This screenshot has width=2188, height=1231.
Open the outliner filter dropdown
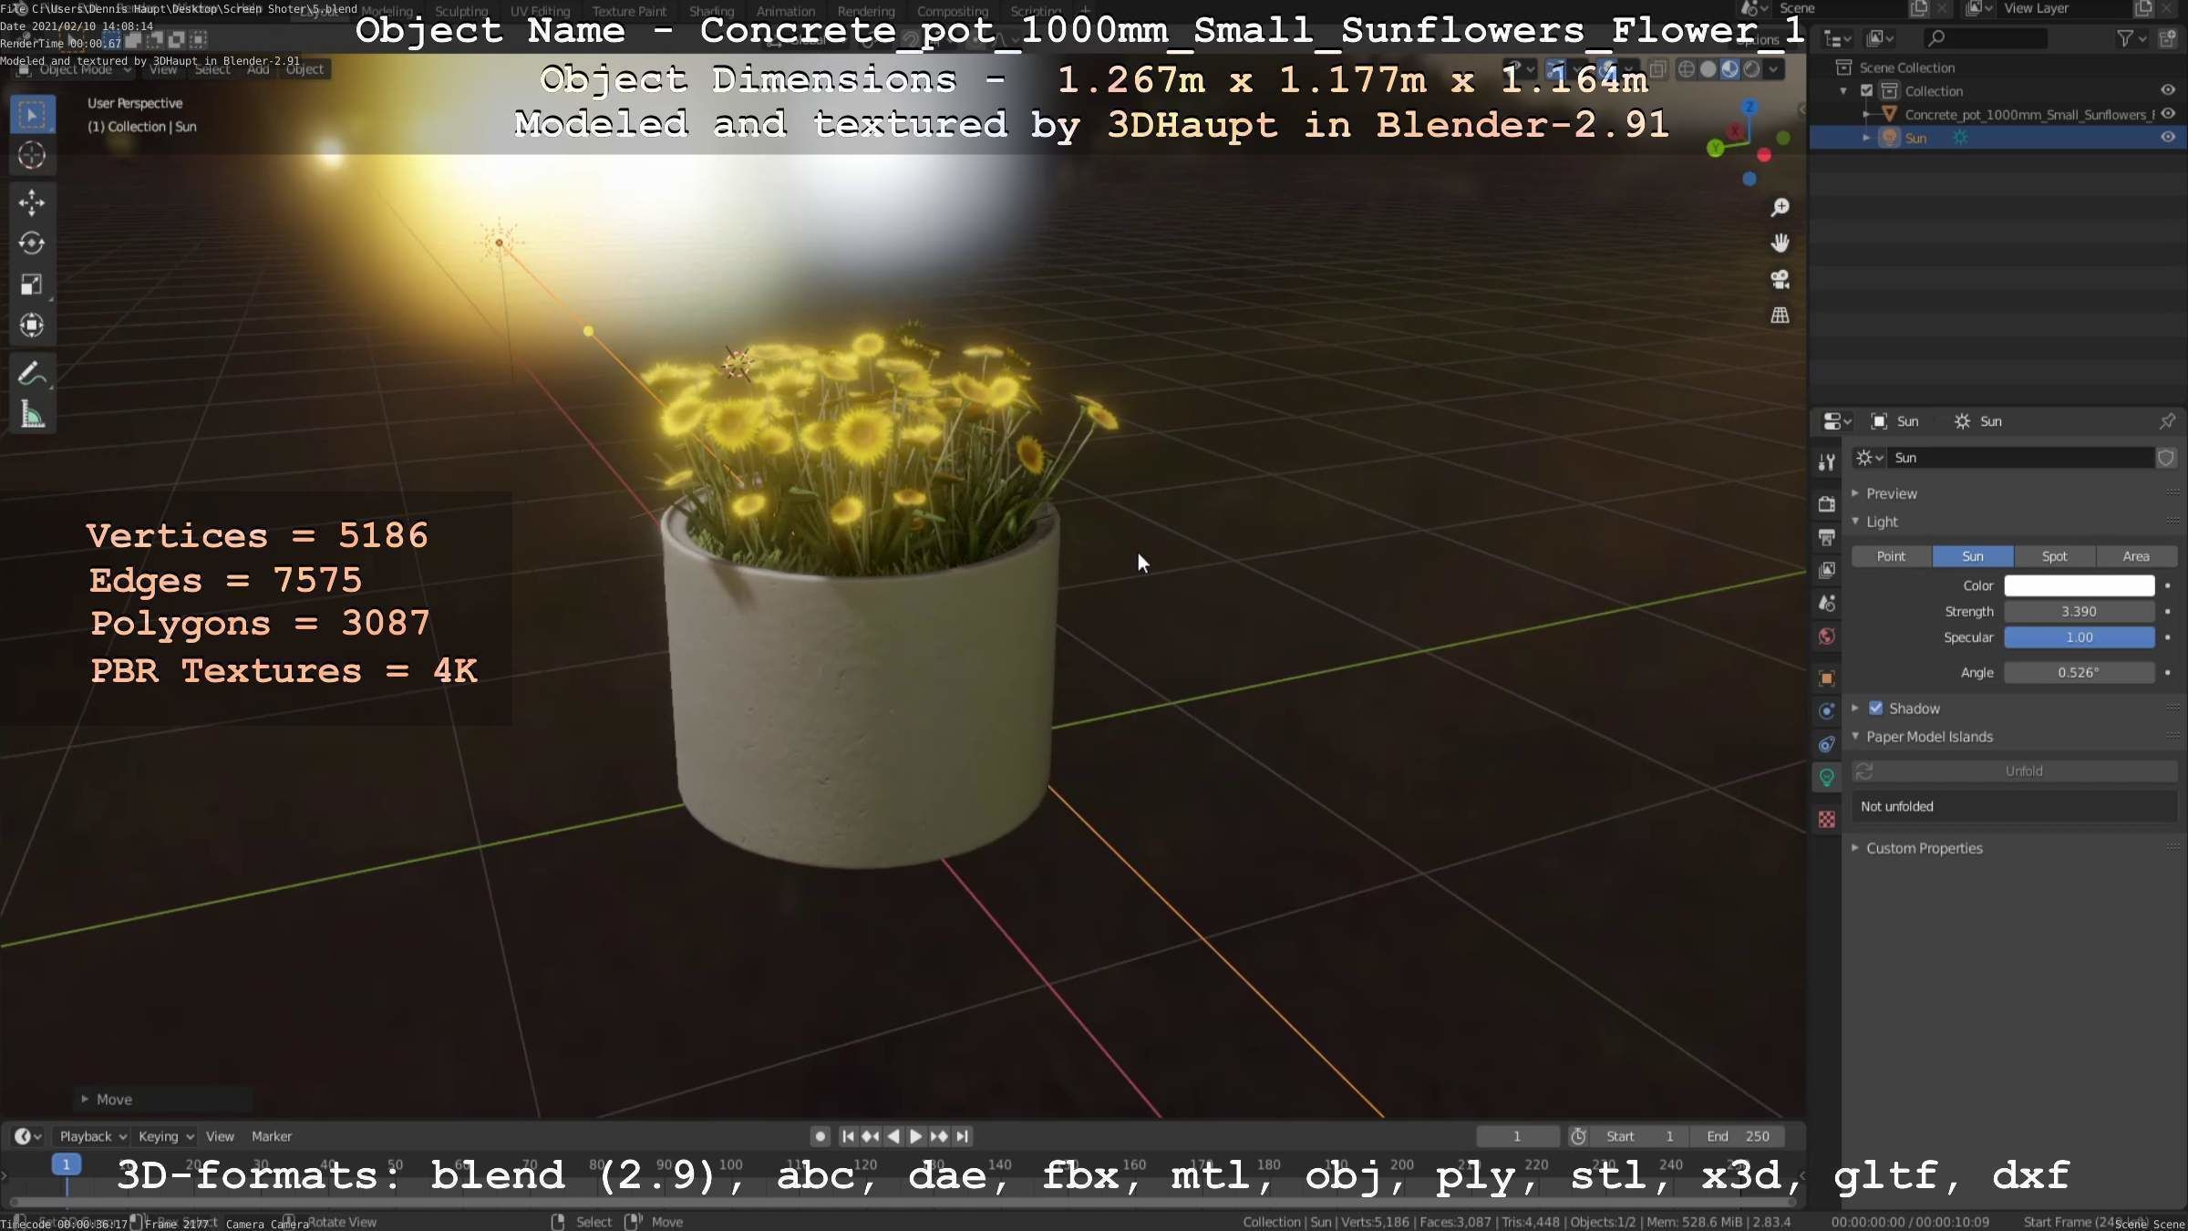pyautogui.click(x=2131, y=38)
